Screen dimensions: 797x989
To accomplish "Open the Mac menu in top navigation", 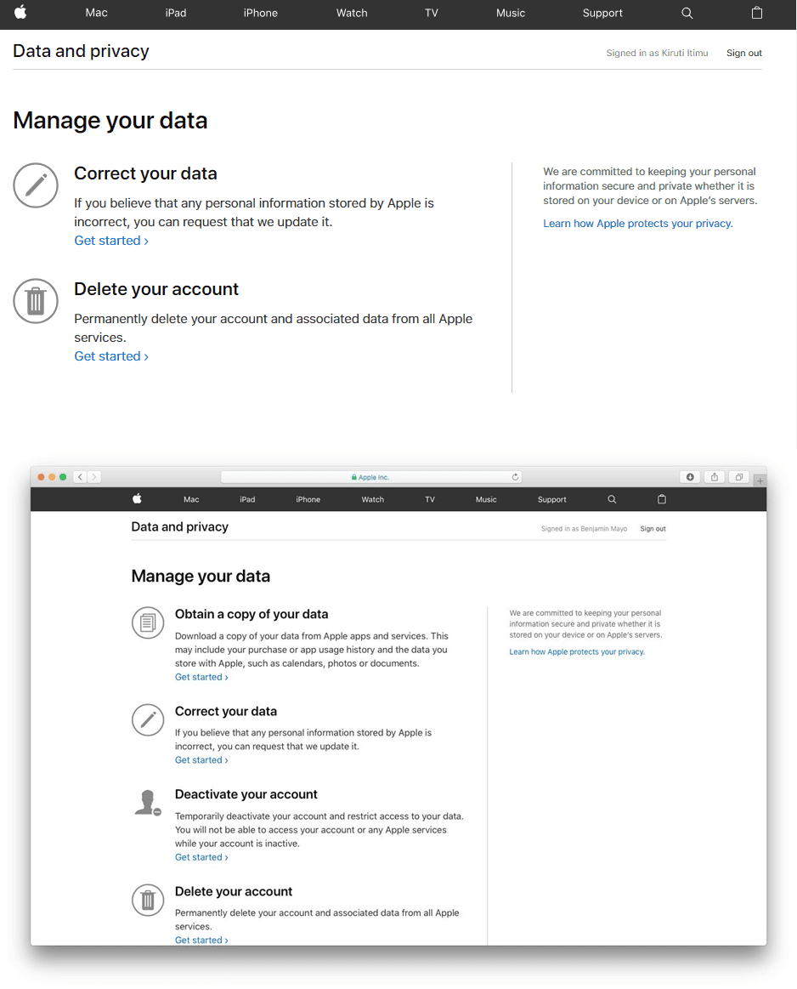I will click(96, 14).
